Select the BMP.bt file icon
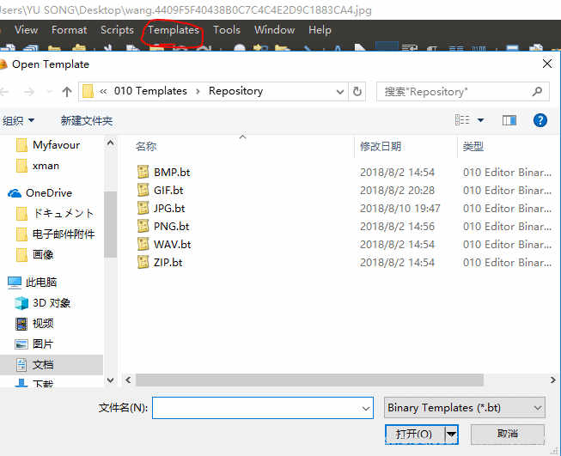 coord(143,172)
